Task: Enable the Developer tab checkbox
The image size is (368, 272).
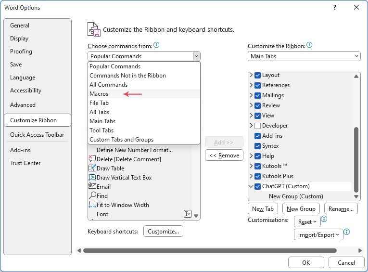Action: [x=257, y=126]
